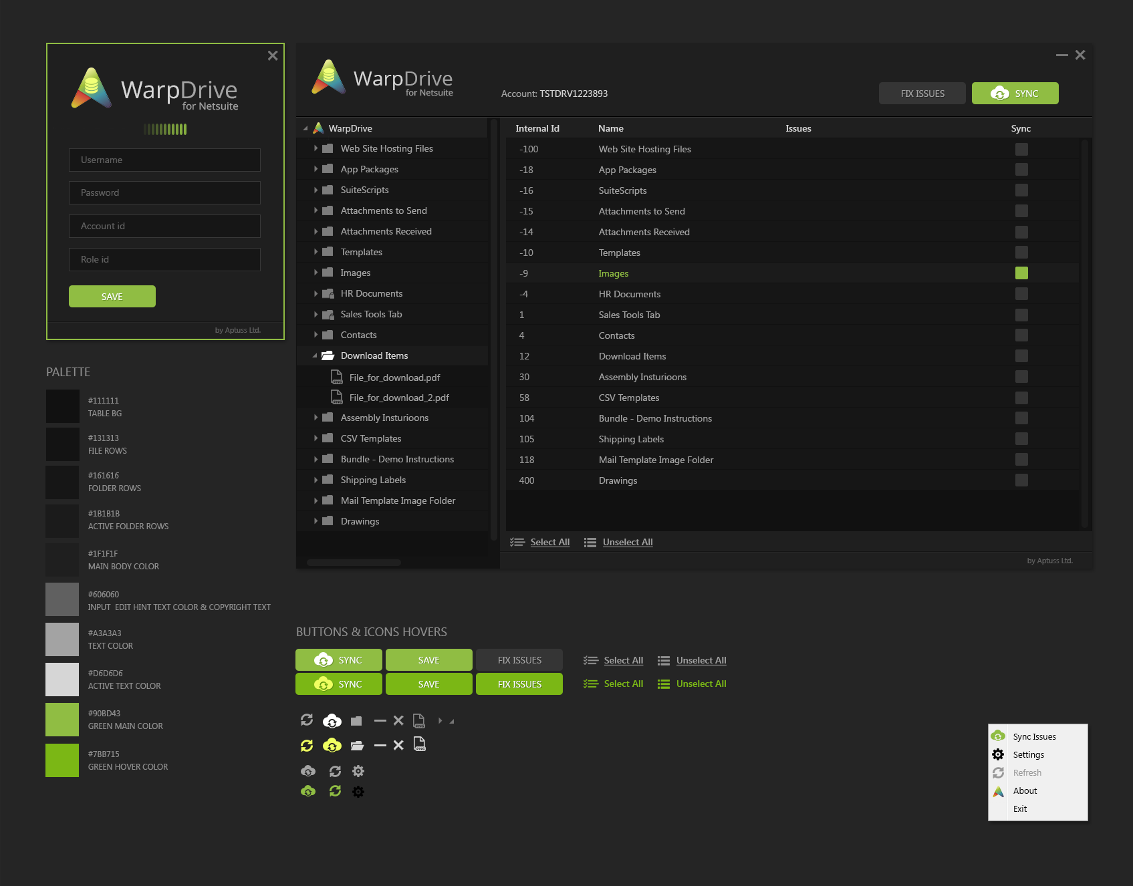Click Settings gear icon in tray menu
Viewport: 1133px width, 886px height.
click(x=998, y=754)
